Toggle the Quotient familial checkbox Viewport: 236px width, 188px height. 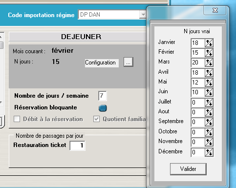pos(96,119)
